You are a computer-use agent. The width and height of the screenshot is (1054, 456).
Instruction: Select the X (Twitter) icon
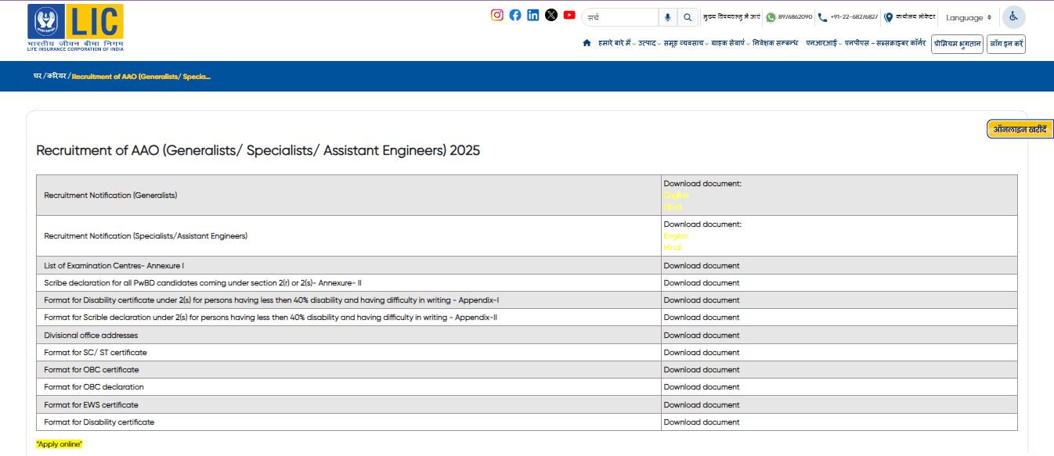[551, 14]
